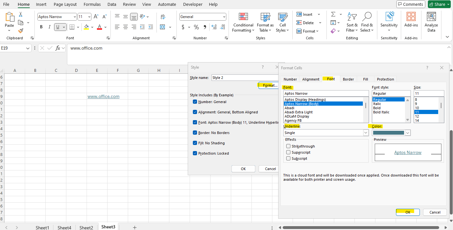The image size is (453, 230).
Task: Toggle bold formatting in the Font group
Action: pyautogui.click(x=41, y=27)
